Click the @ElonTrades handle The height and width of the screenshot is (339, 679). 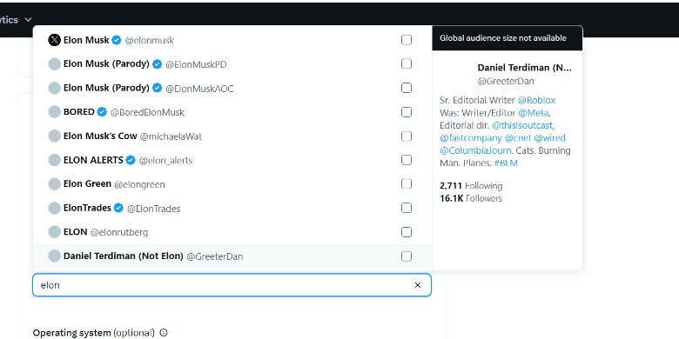click(153, 209)
